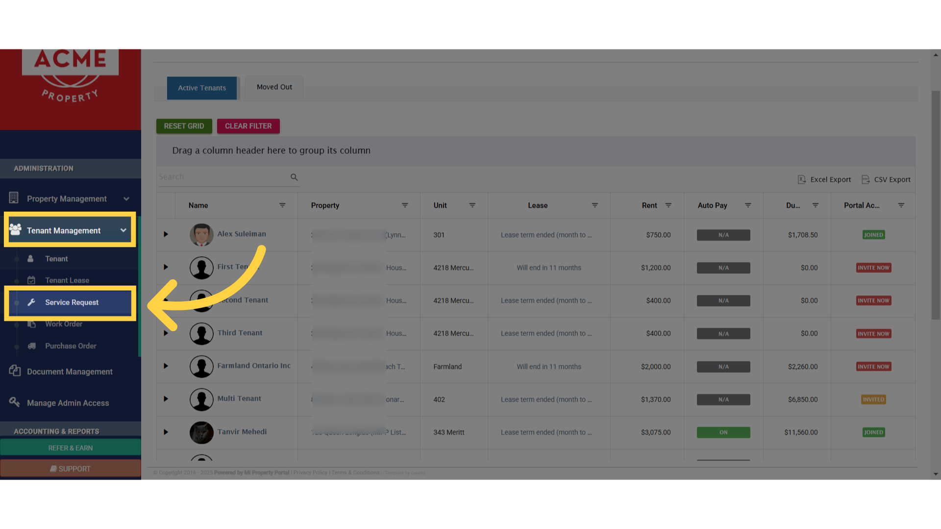
Task: Click the Rent column filter icon
Action: click(x=668, y=205)
